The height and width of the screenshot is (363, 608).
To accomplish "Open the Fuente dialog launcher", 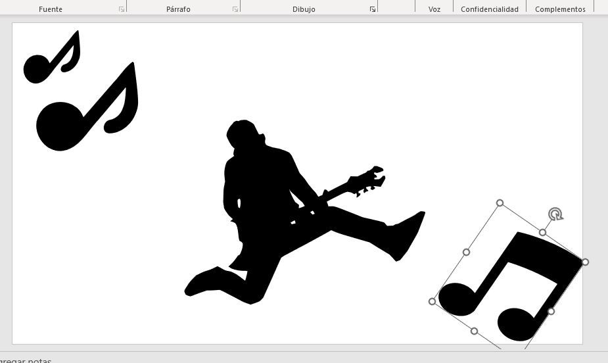I will [x=122, y=9].
